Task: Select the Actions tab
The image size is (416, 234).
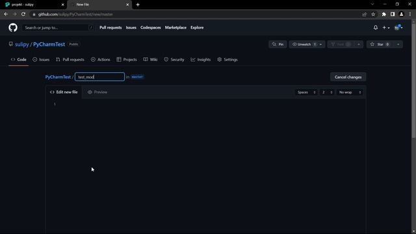Action: (101, 60)
